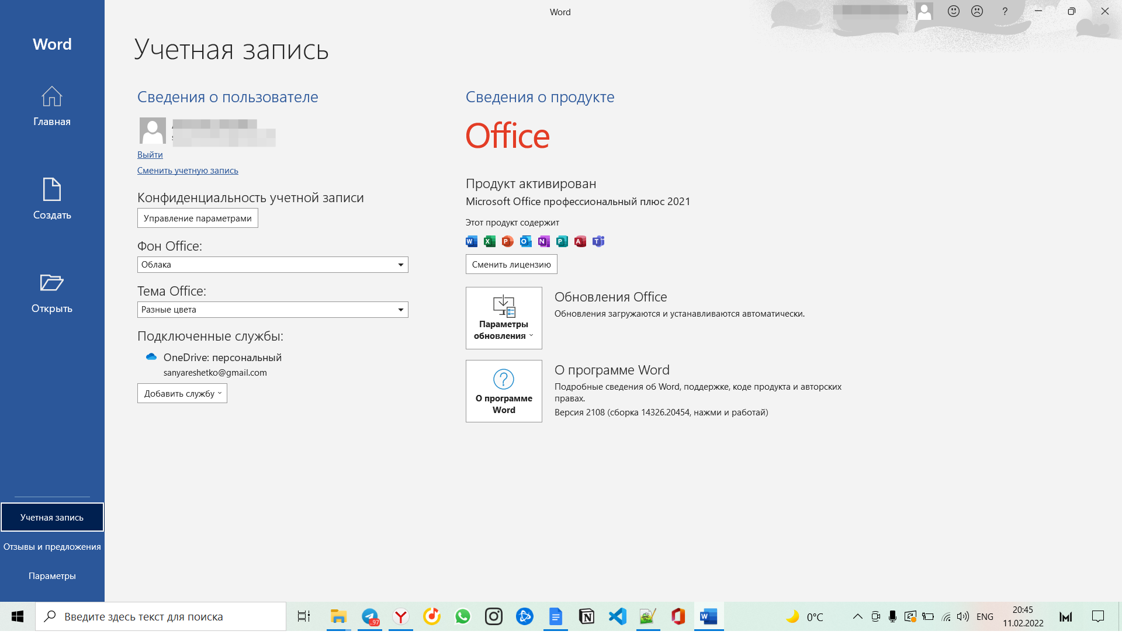The width and height of the screenshot is (1122, 638).
Task: Click the Сменить учетную запись link
Action: click(x=188, y=171)
